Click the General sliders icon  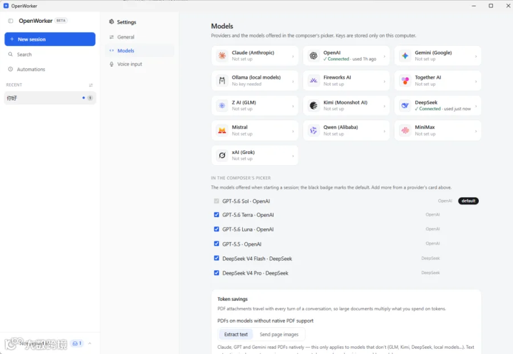(112, 37)
